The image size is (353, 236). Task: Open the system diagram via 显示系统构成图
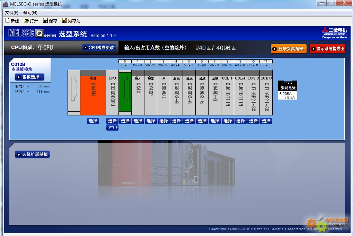[x=328, y=49]
